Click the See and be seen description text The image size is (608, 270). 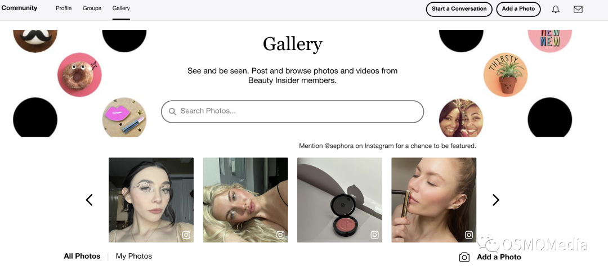point(292,76)
